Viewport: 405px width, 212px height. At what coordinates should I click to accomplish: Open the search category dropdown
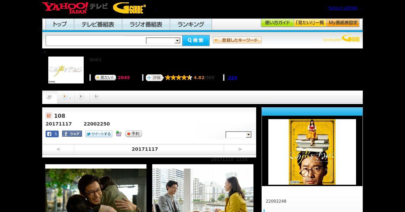tap(163, 41)
